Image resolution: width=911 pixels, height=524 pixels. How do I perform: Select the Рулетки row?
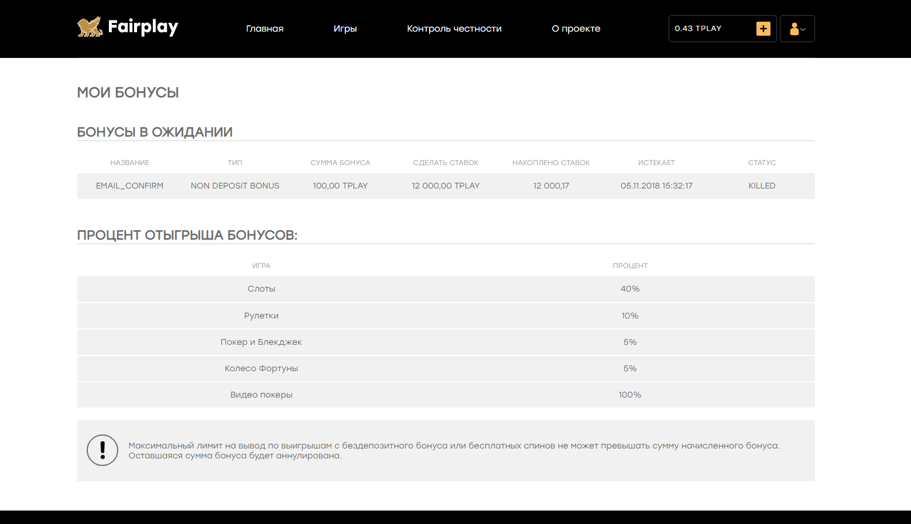[261, 316]
